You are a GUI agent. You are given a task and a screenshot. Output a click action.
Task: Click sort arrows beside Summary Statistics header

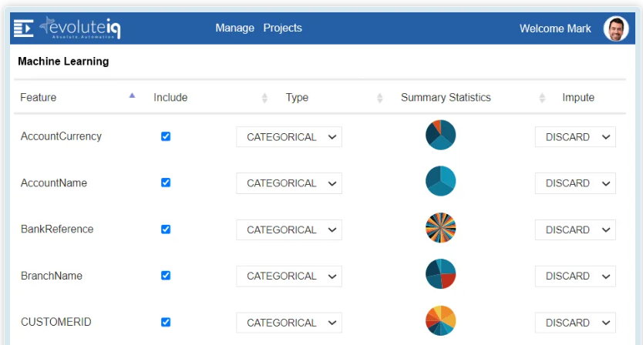pyautogui.click(x=379, y=98)
